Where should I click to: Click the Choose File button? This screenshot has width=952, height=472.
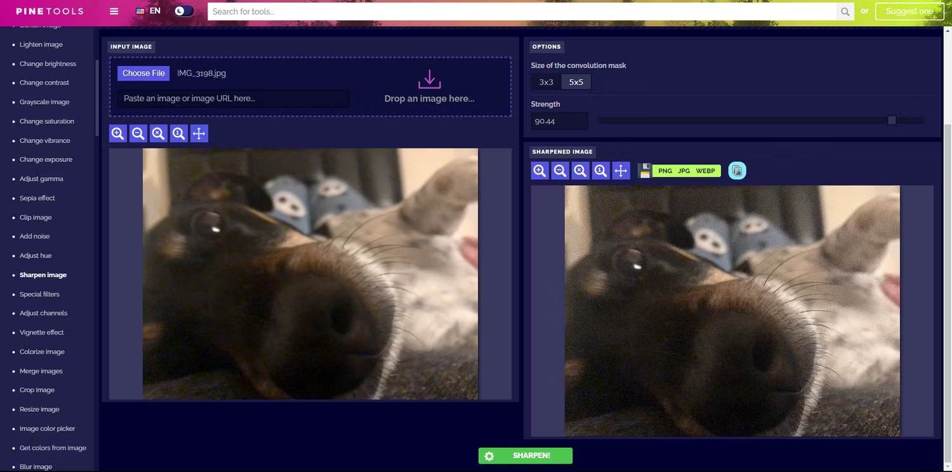click(x=143, y=73)
